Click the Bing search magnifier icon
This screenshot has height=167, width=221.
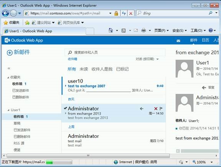click(x=211, y=13)
